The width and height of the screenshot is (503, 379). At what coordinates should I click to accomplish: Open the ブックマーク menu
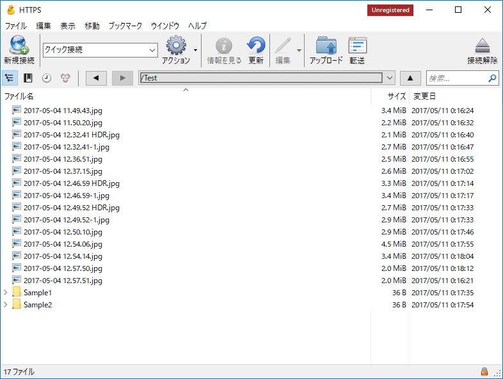[125, 26]
